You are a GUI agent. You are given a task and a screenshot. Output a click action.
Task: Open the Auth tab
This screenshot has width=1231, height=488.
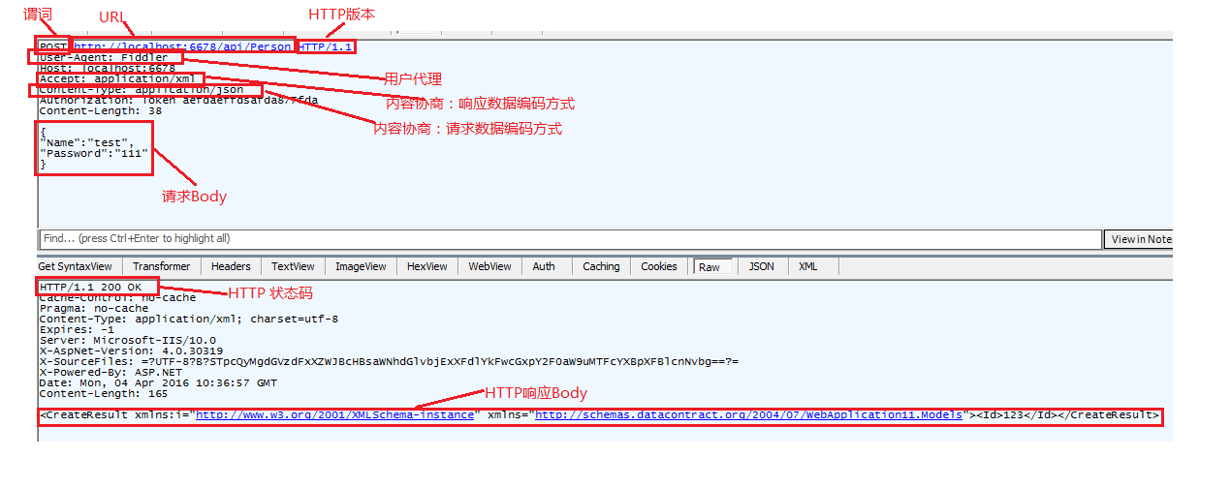544,266
